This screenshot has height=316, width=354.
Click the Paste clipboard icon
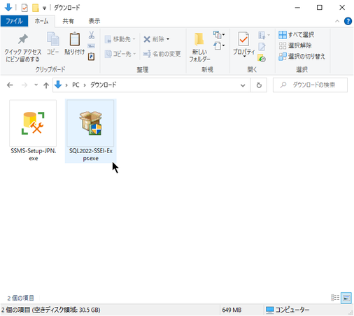[x=75, y=38]
